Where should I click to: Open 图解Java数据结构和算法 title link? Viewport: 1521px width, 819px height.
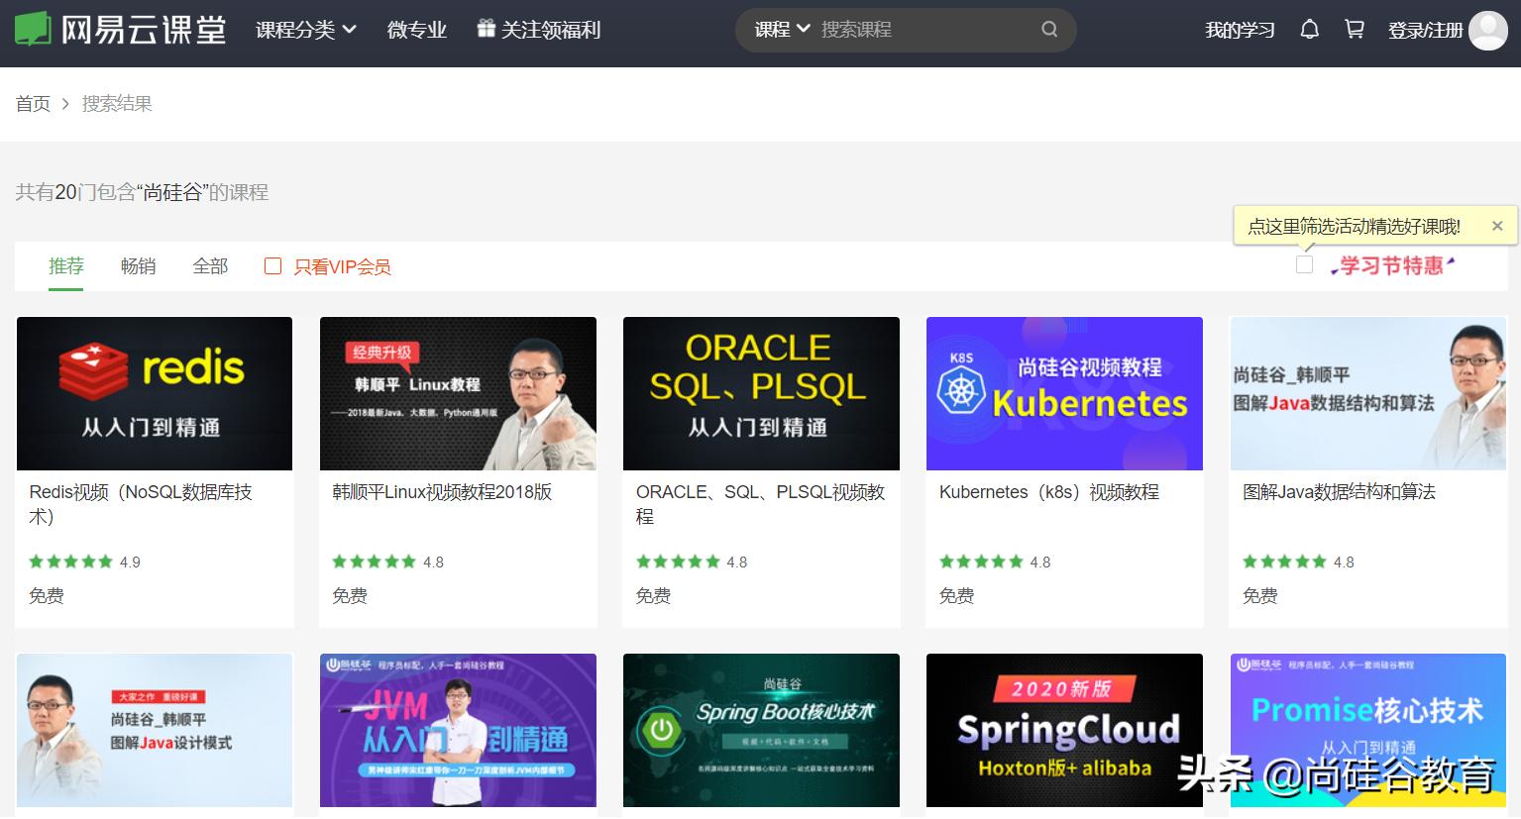coord(1339,492)
